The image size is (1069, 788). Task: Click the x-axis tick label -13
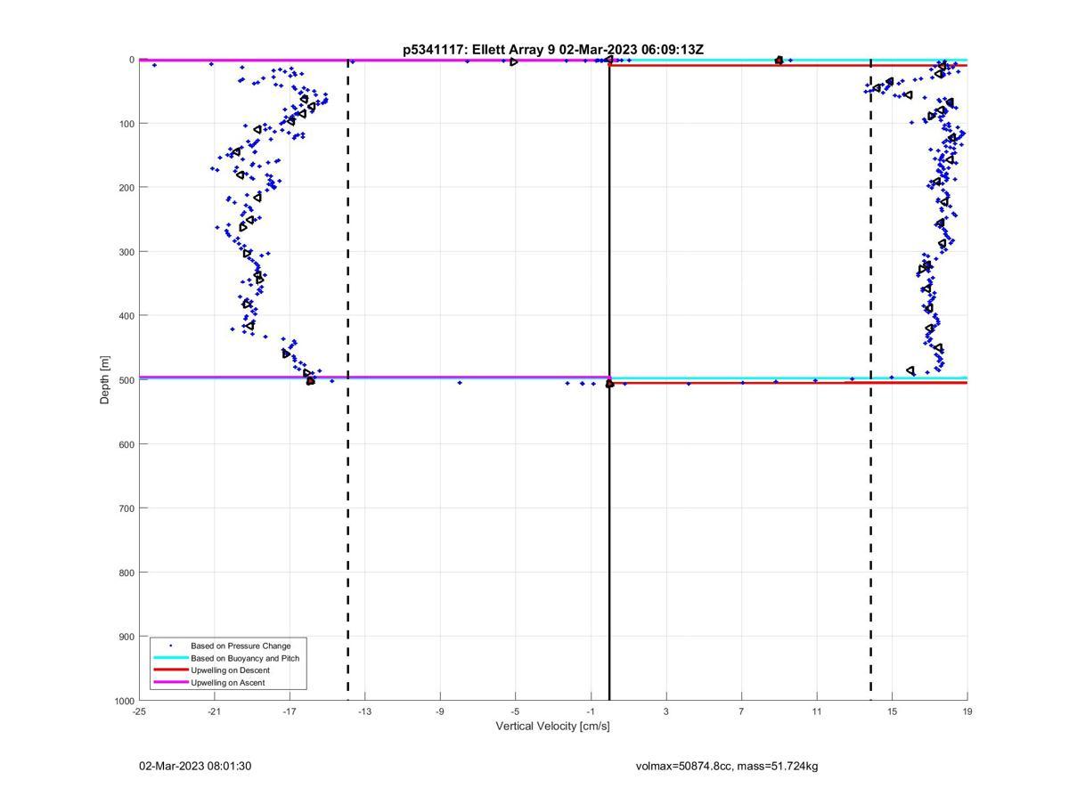click(x=364, y=711)
